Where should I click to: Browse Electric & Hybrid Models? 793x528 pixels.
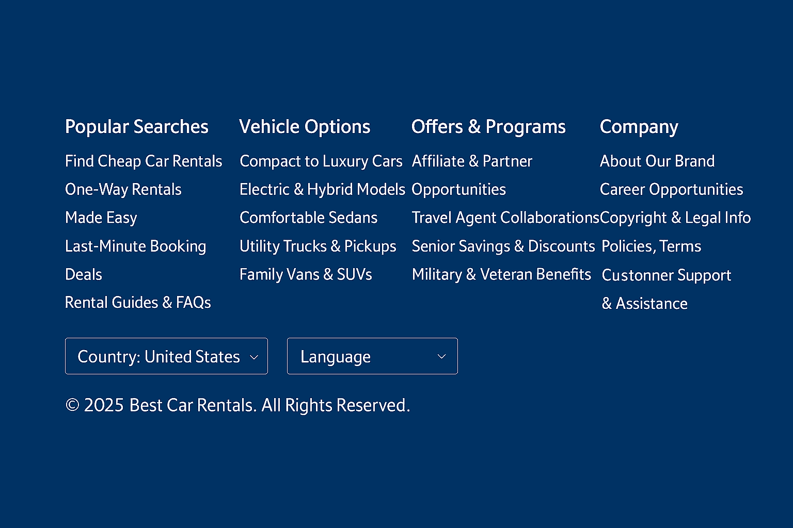click(x=322, y=190)
